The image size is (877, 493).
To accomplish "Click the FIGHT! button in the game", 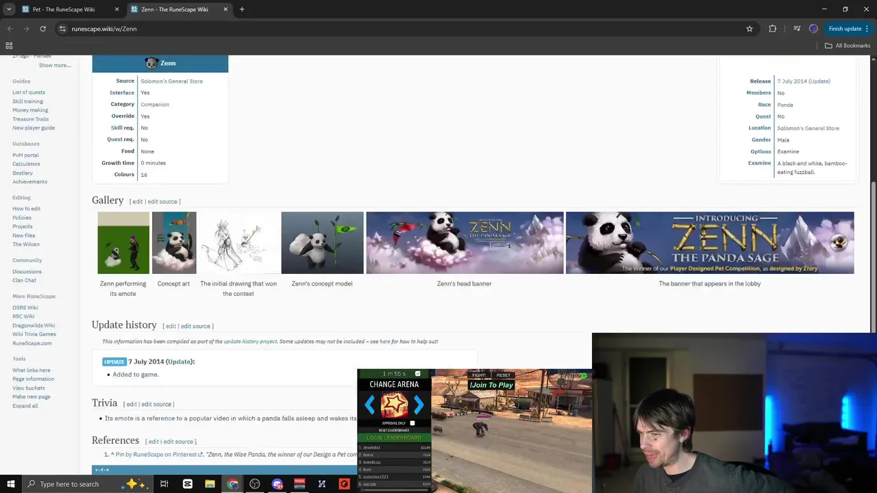I will click(x=479, y=375).
